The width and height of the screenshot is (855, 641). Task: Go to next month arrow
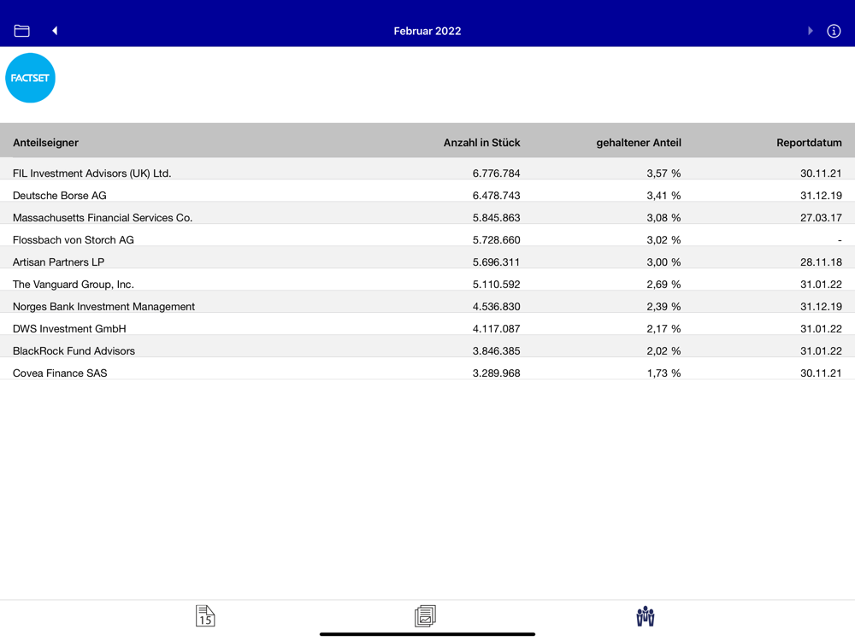pos(811,31)
